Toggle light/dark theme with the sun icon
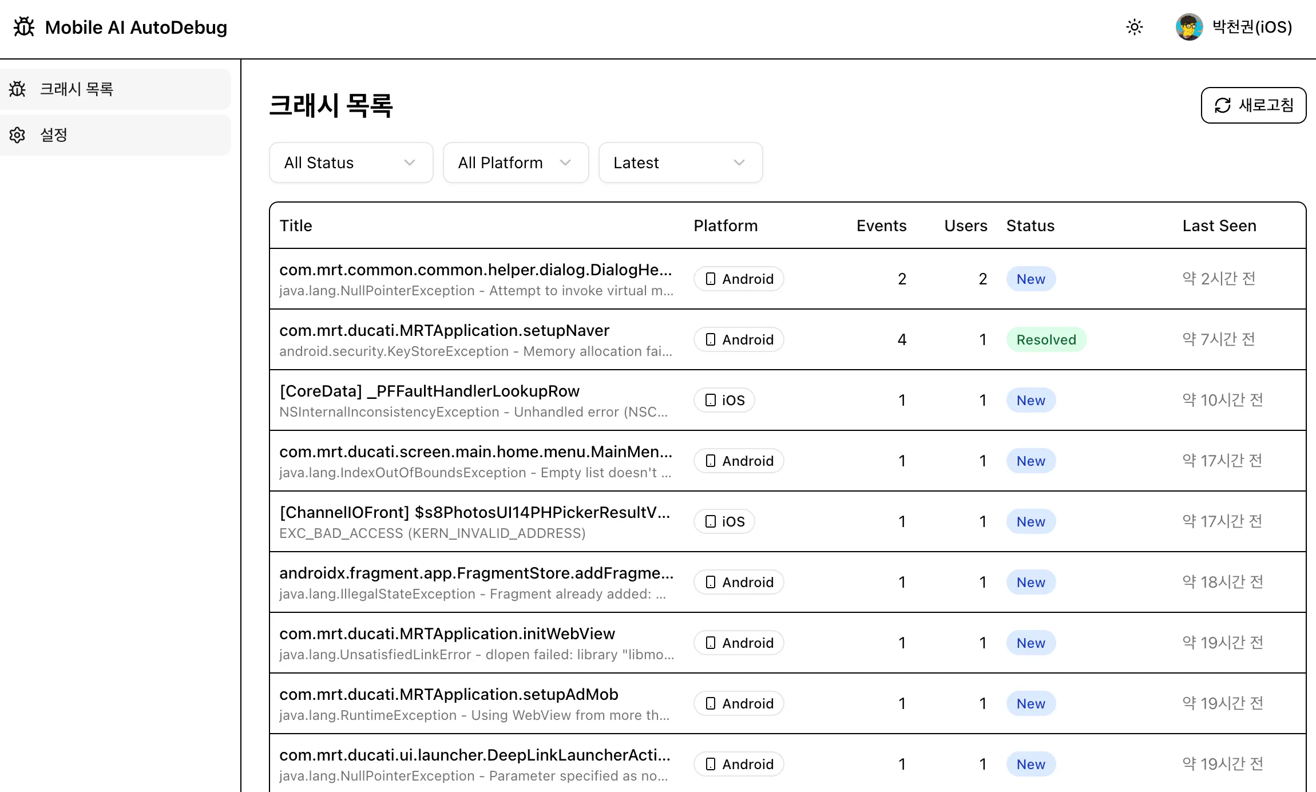 coord(1133,27)
